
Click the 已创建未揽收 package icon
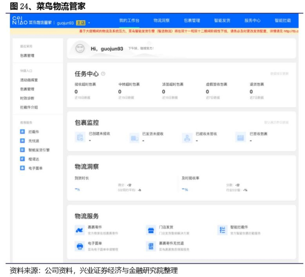(x=80, y=138)
